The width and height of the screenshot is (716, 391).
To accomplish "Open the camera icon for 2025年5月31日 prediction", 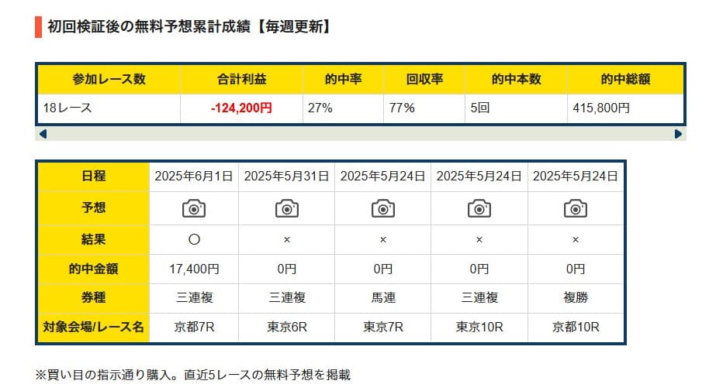I will point(287,209).
